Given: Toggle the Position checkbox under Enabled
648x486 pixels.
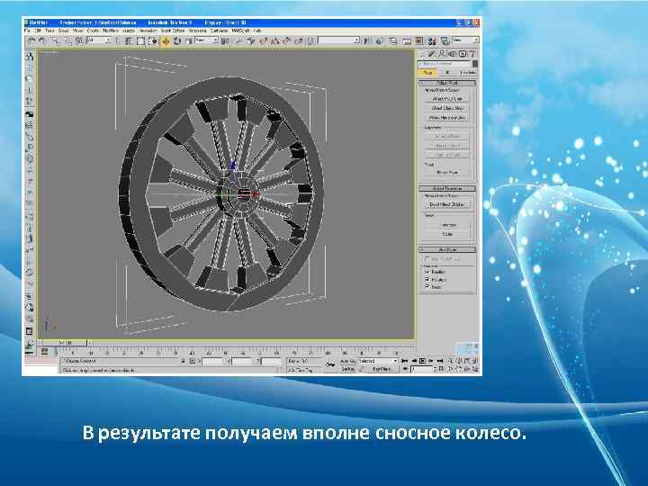Looking at the screenshot, I should coord(427,272).
